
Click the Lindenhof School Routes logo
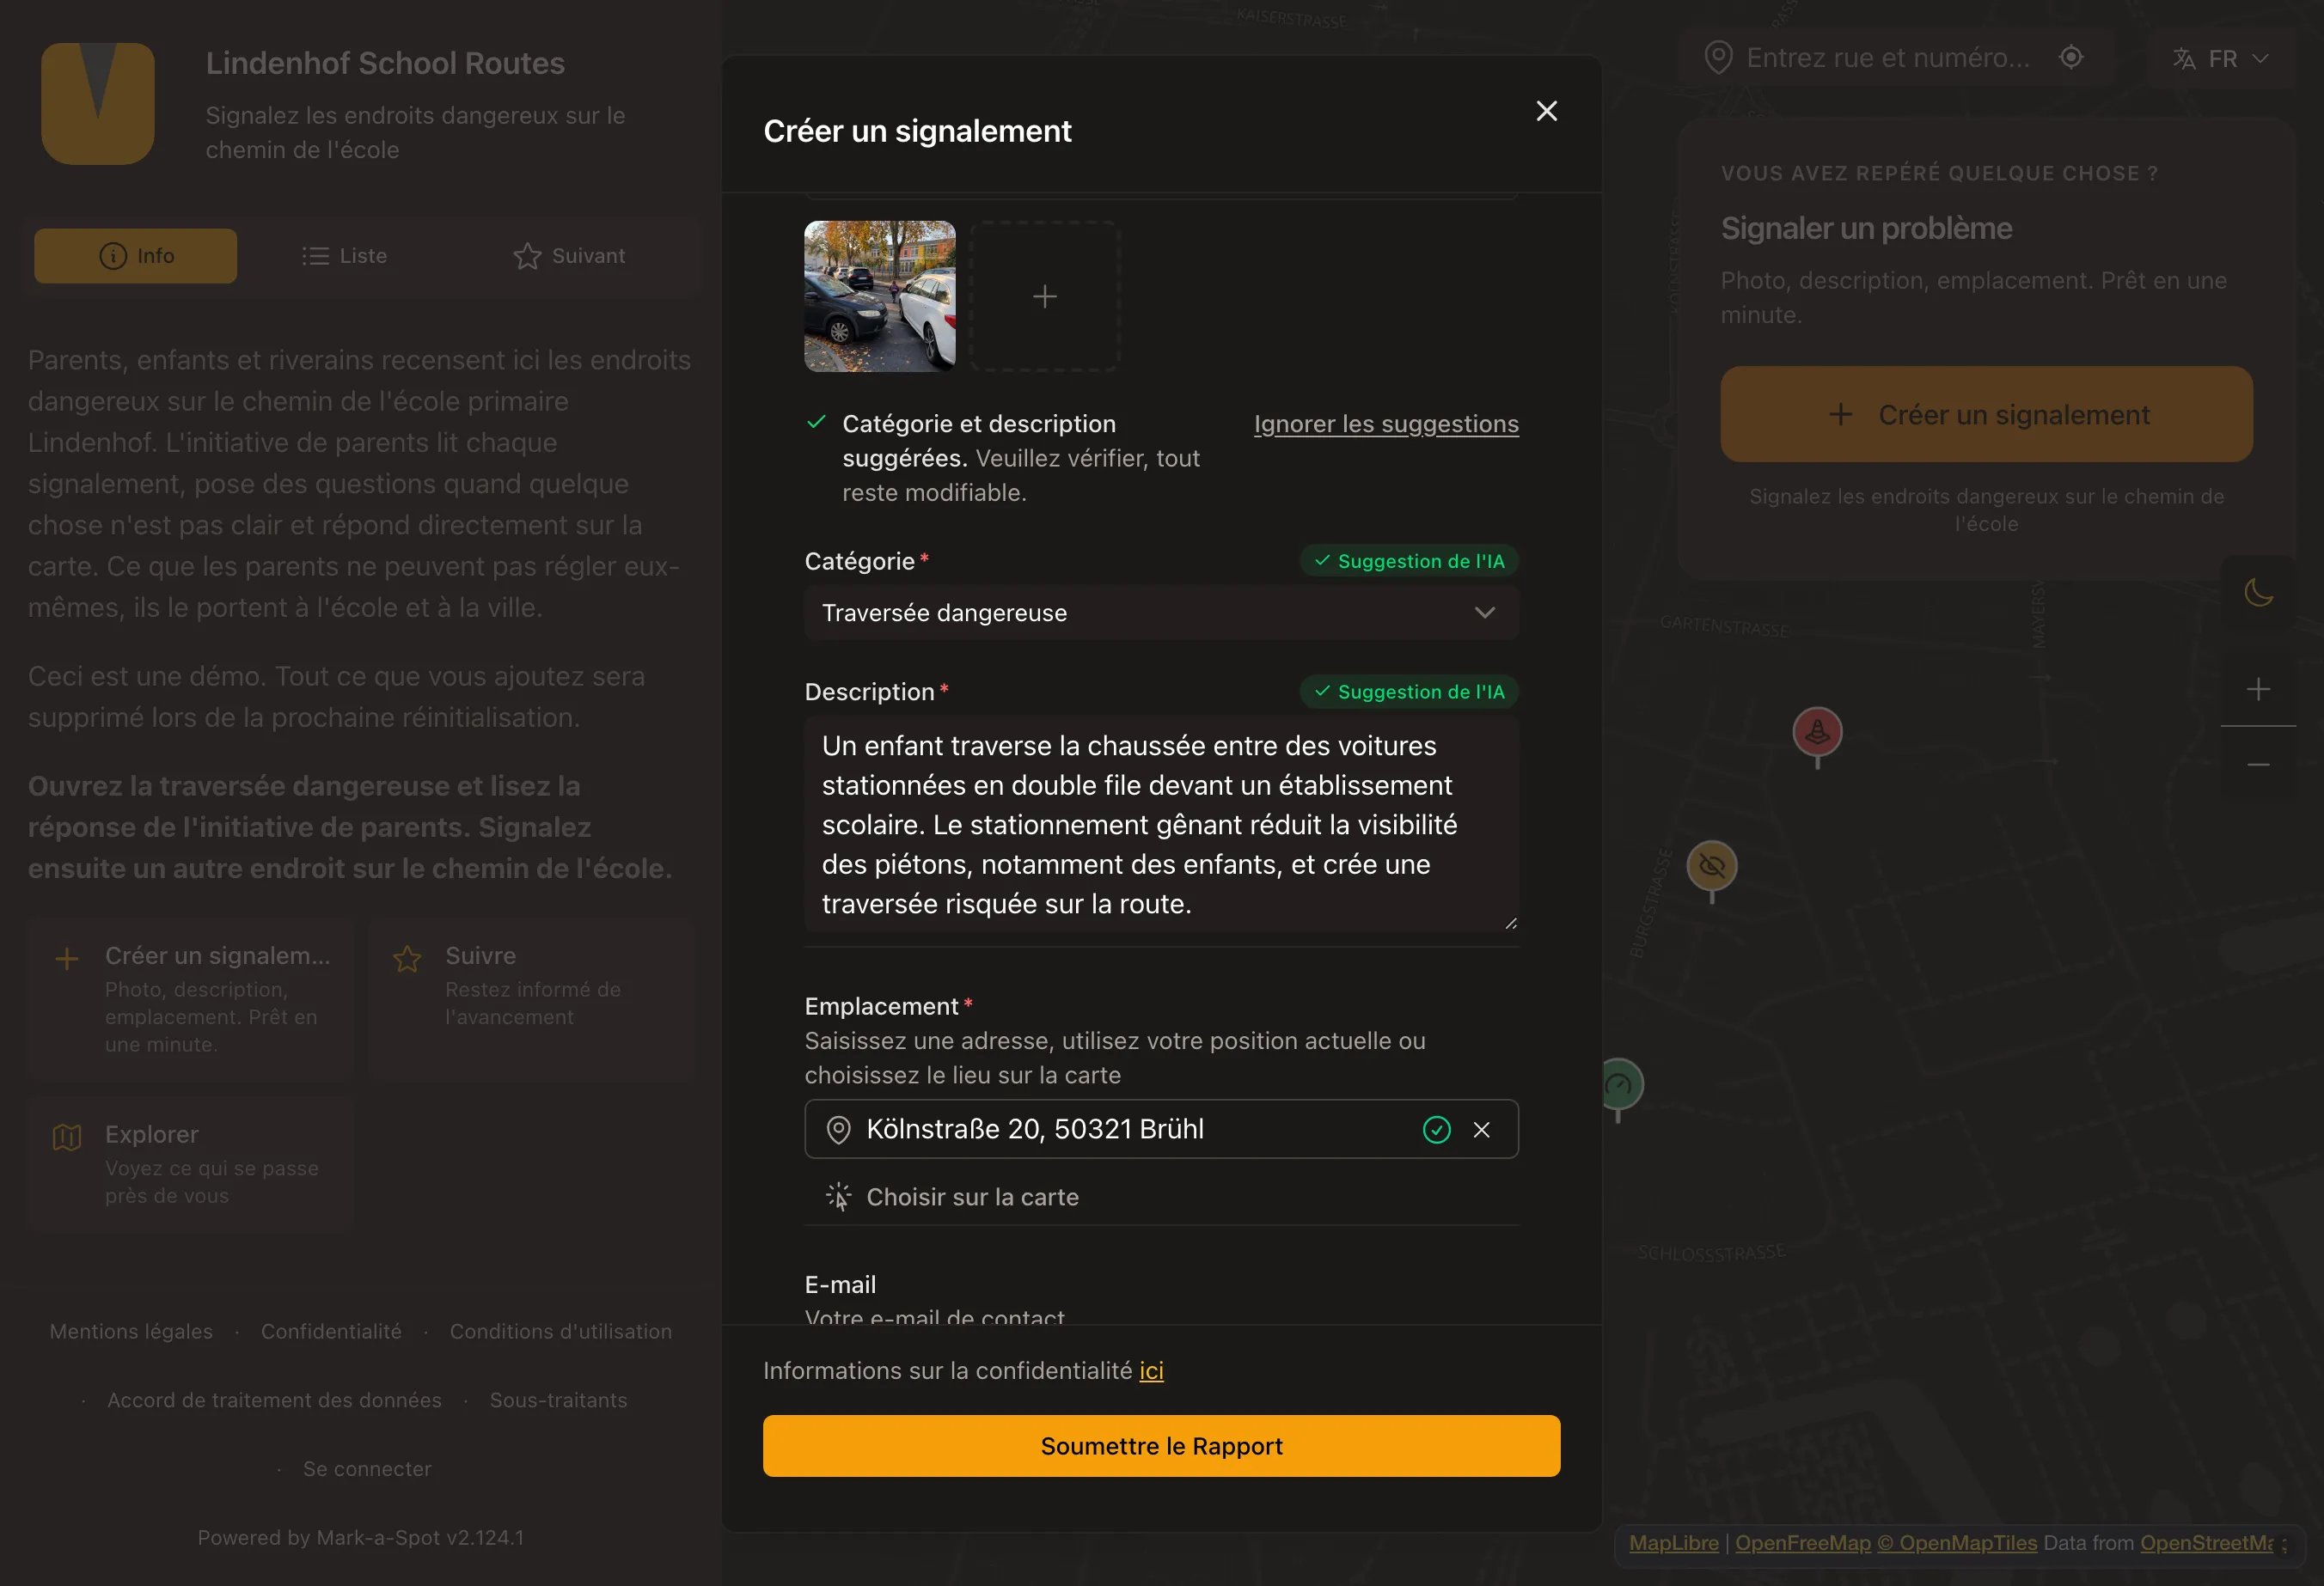point(98,103)
